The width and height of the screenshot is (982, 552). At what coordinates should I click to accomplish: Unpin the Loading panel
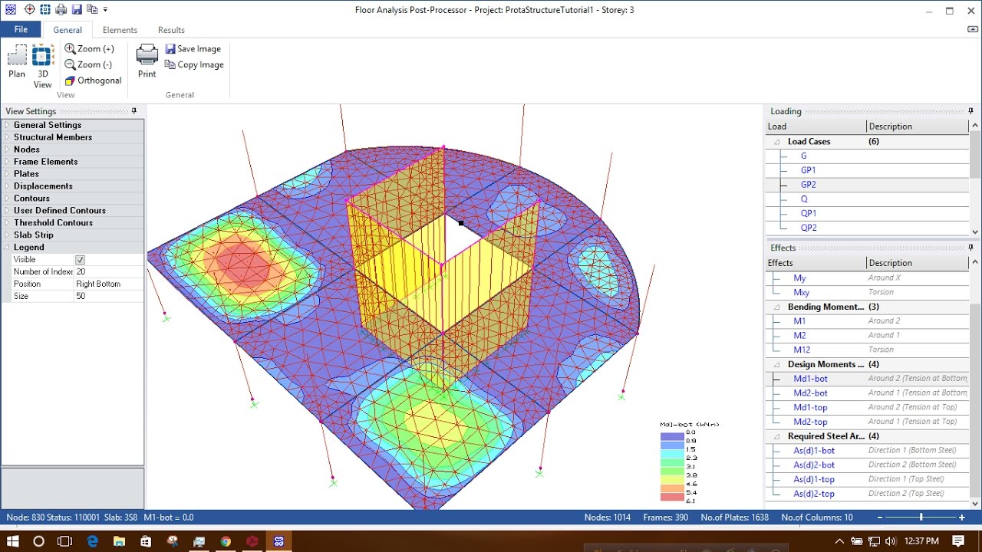971,111
